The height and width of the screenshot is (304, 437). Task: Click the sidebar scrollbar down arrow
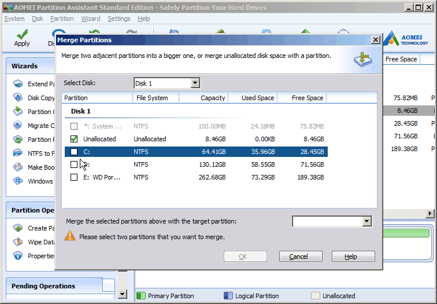[x=123, y=294]
